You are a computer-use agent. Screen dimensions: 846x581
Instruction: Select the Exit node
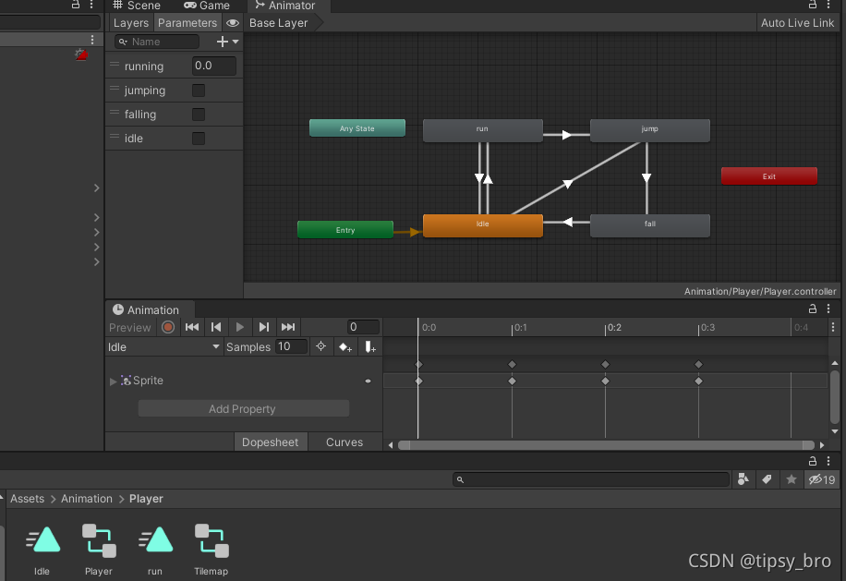click(768, 176)
